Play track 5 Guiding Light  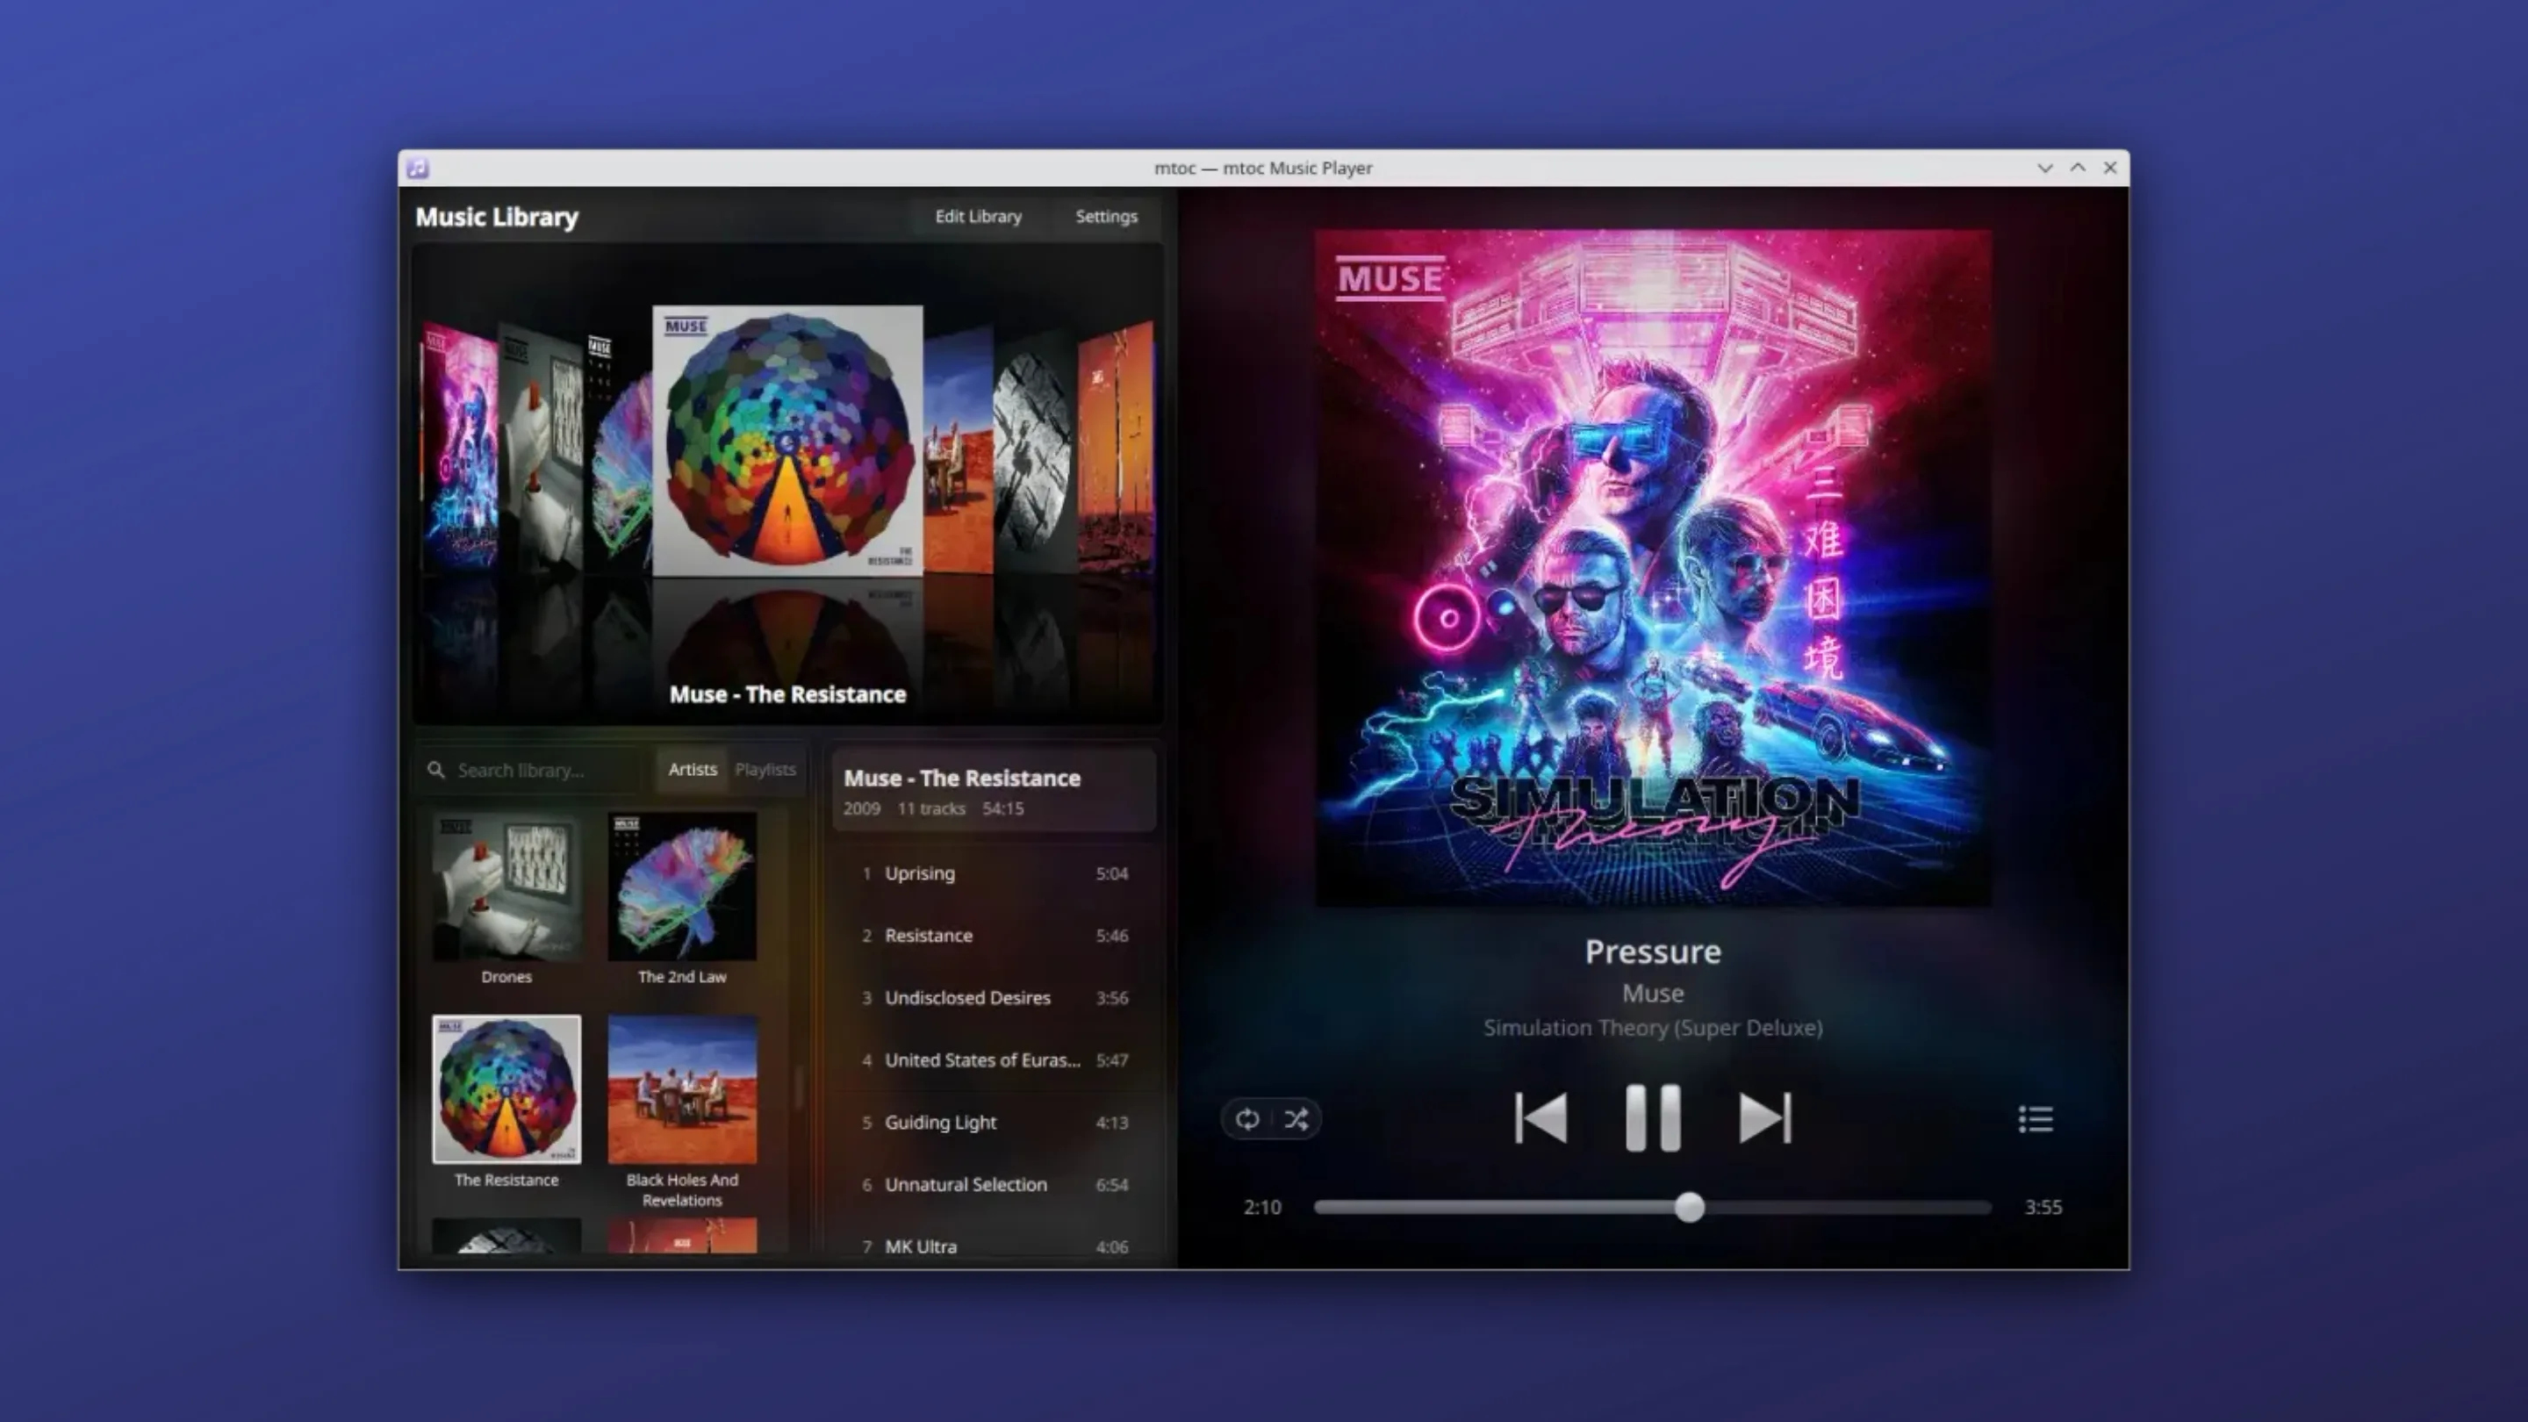pos(995,1123)
